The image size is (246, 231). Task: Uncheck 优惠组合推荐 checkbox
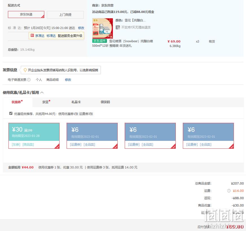11,113
